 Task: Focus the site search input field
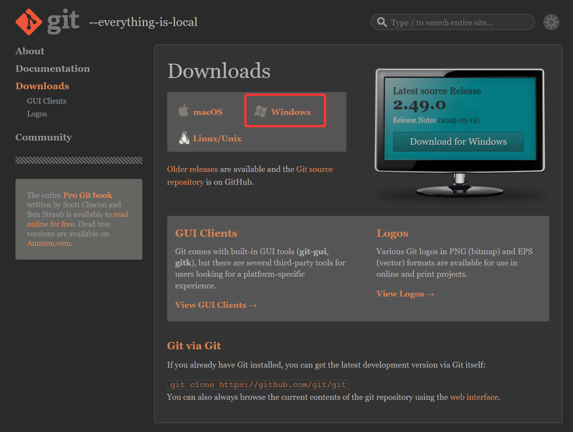click(x=453, y=22)
